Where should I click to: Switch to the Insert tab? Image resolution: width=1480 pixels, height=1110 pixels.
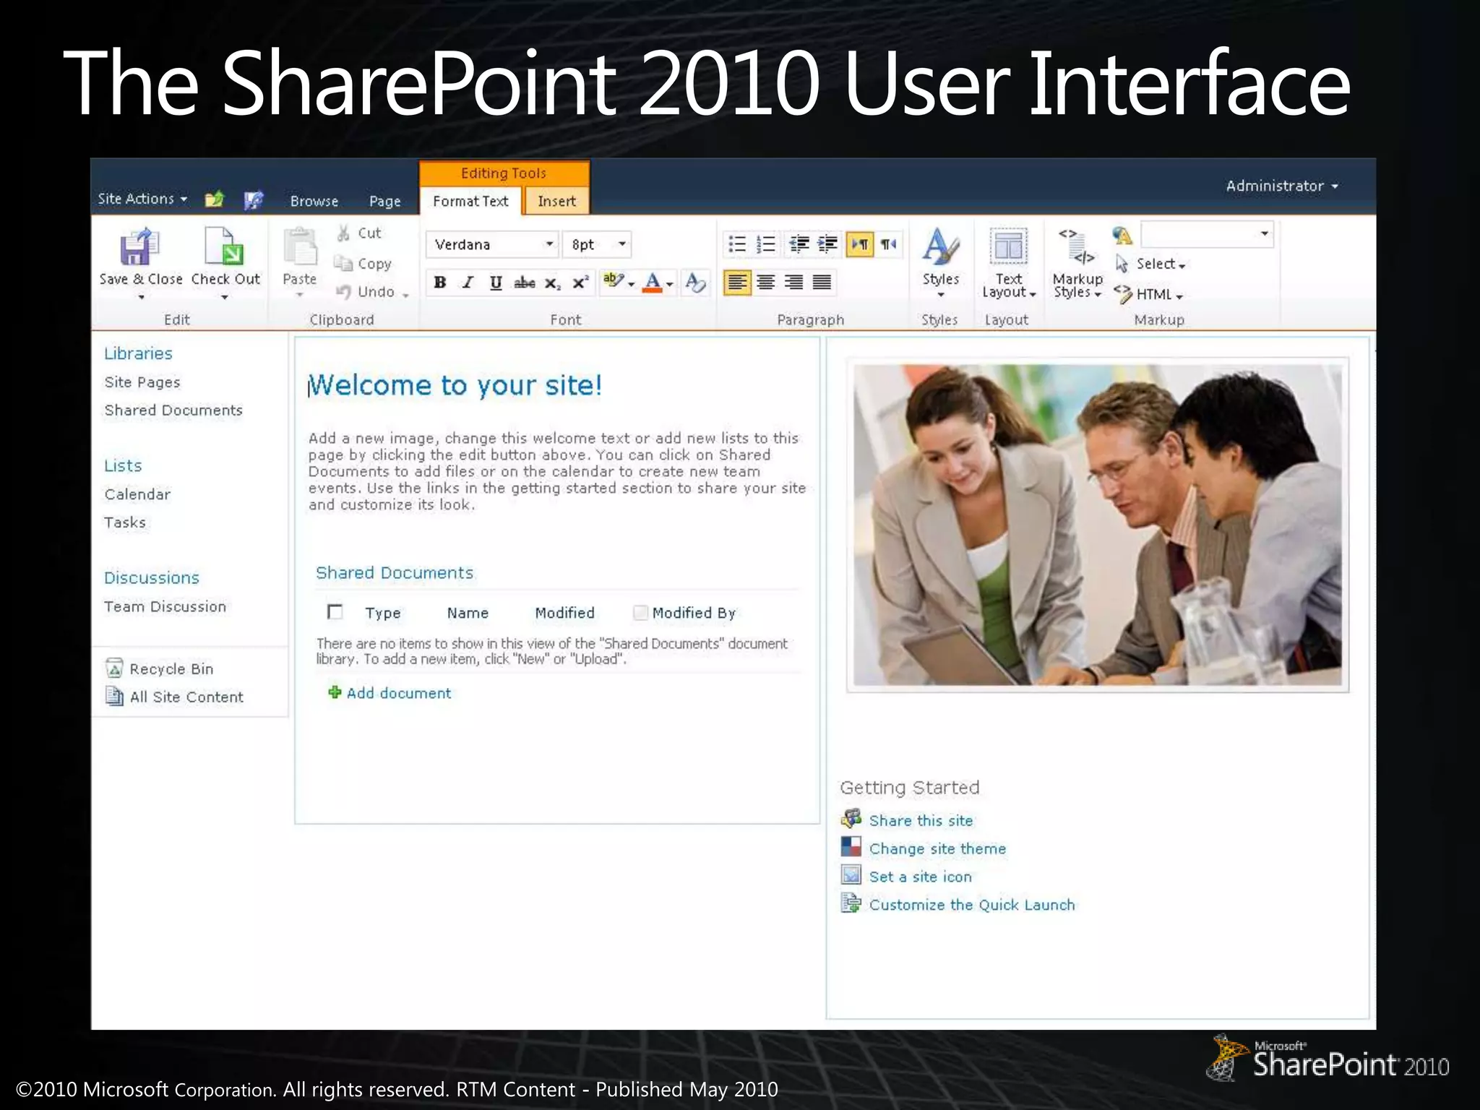(556, 201)
